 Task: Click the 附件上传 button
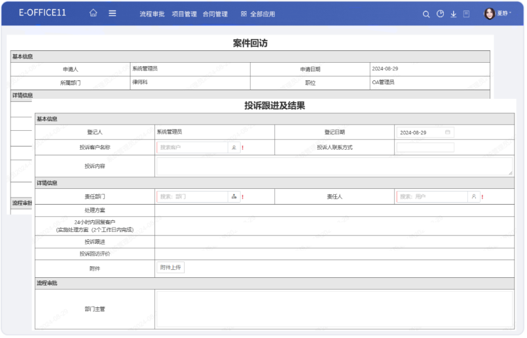(171, 267)
